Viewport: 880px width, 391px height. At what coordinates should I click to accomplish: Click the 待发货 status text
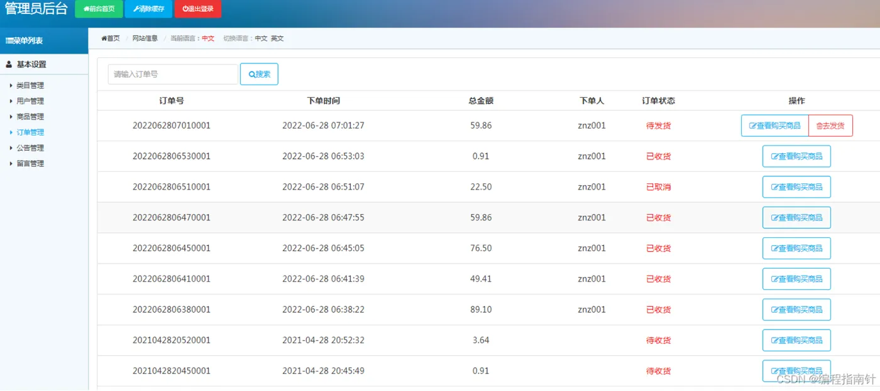(x=658, y=126)
